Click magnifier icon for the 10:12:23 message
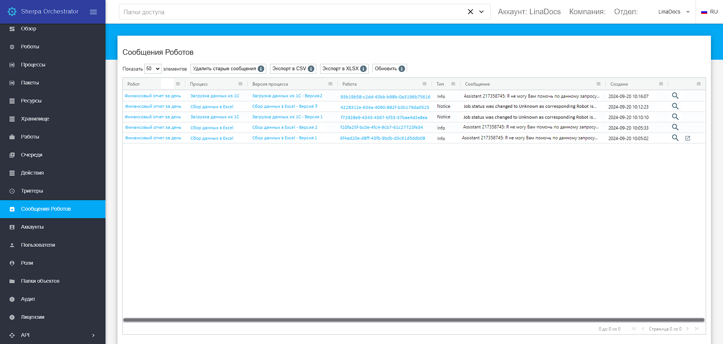 click(x=675, y=106)
